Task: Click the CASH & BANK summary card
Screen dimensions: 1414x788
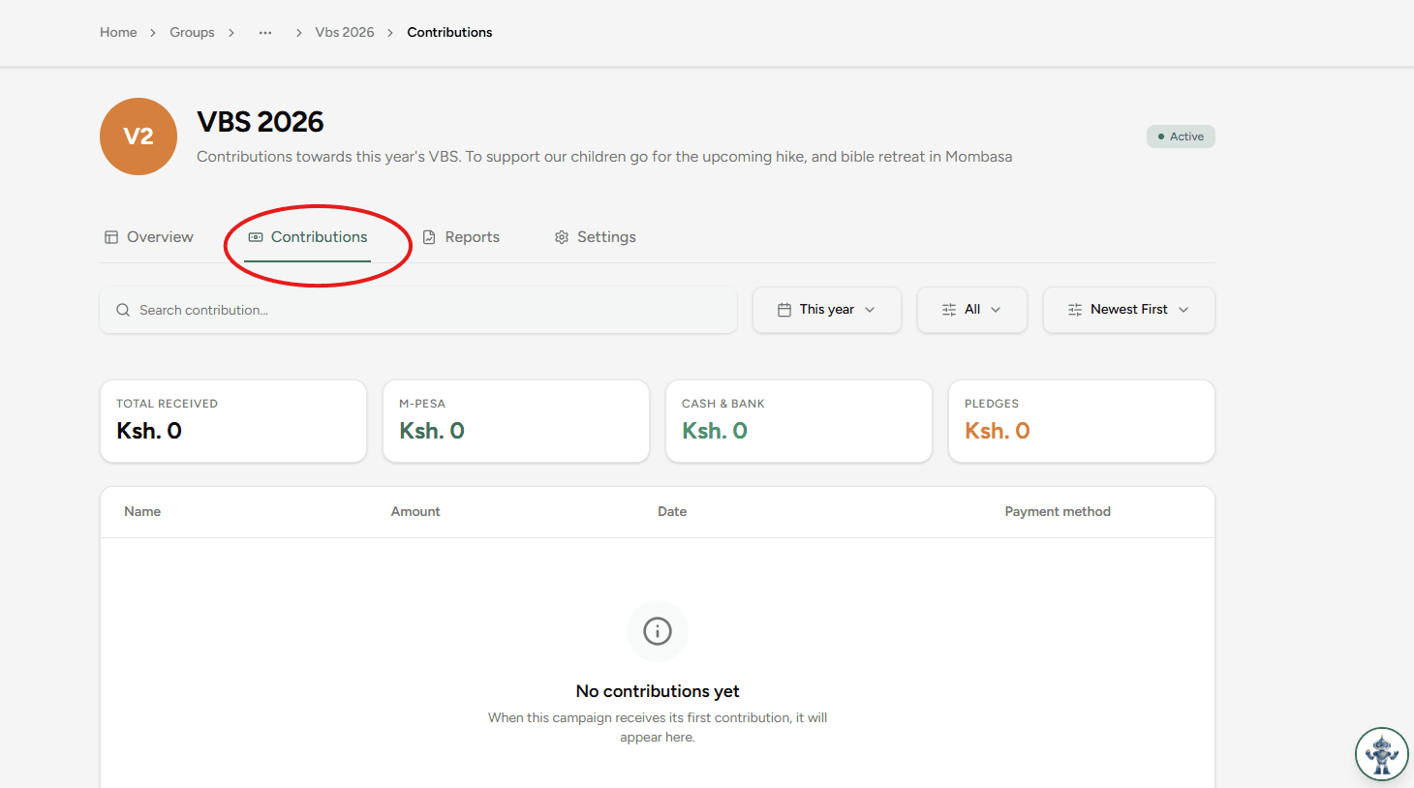Action: click(x=799, y=421)
